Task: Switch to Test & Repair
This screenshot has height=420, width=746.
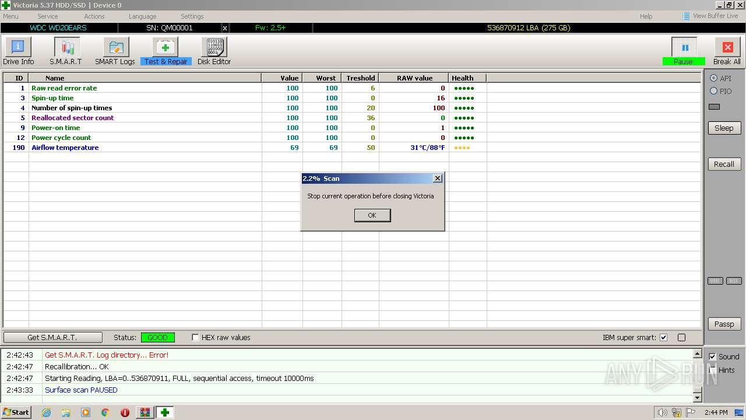Action: tap(166, 51)
